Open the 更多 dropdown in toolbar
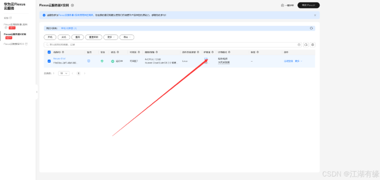380x180 pixels. pos(111,37)
